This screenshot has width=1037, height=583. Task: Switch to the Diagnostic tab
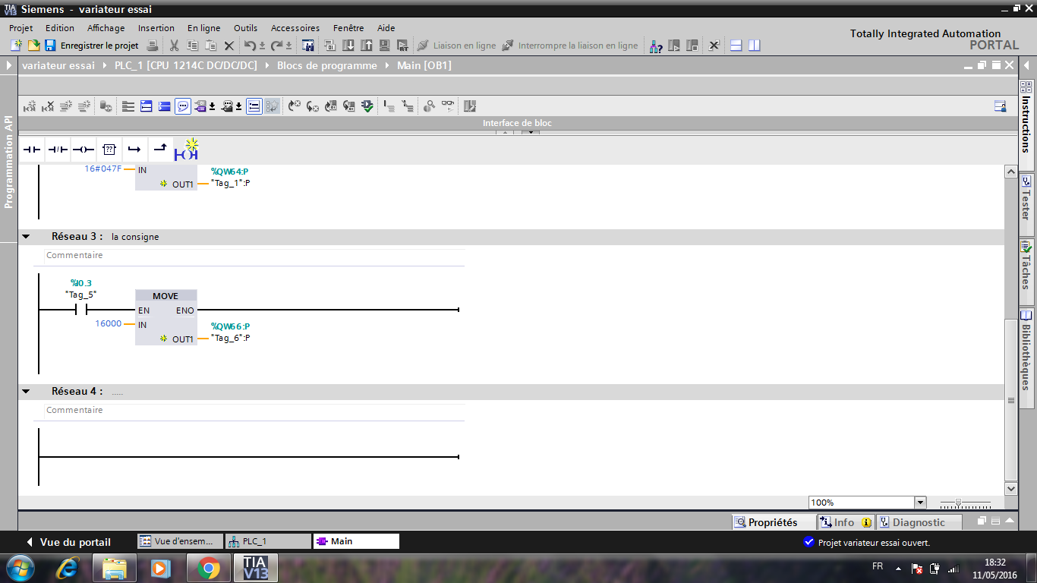(x=919, y=522)
